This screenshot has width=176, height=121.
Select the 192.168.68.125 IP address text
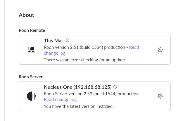point(92,87)
